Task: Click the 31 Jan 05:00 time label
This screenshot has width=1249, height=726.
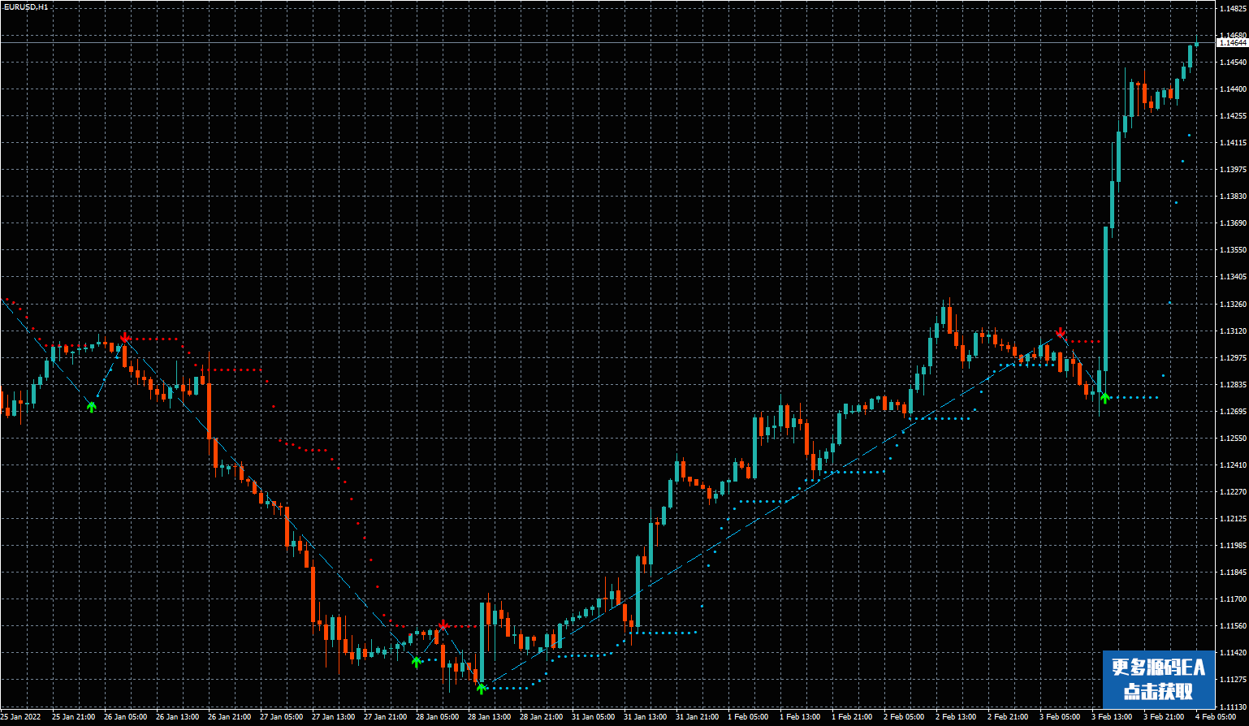Action: [x=593, y=717]
